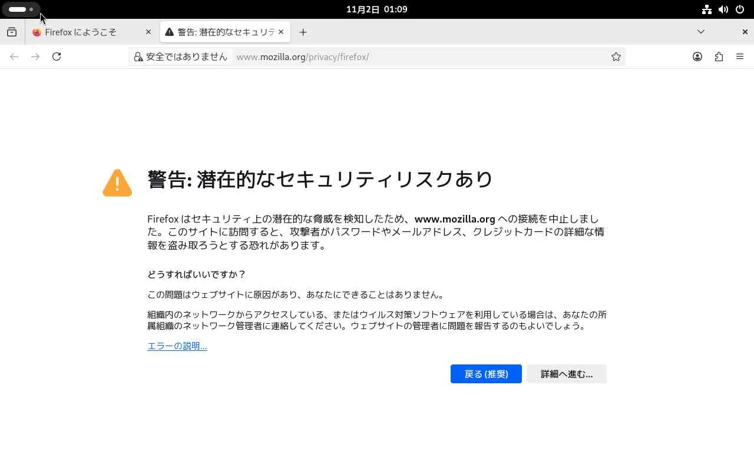The height and width of the screenshot is (471, 754).
Task: Click the '詳細へ進む...' button
Action: click(x=567, y=374)
